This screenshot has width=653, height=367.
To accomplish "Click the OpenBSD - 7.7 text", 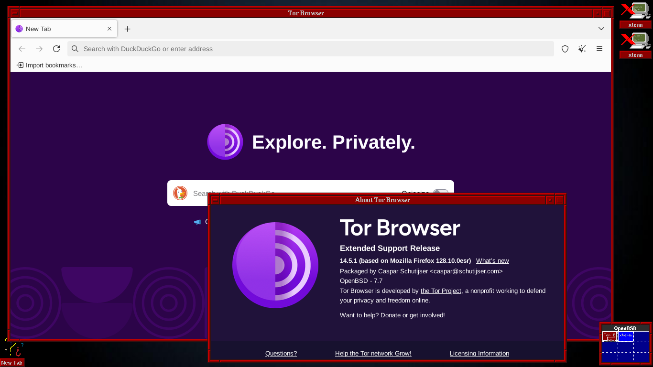I will 361,281.
